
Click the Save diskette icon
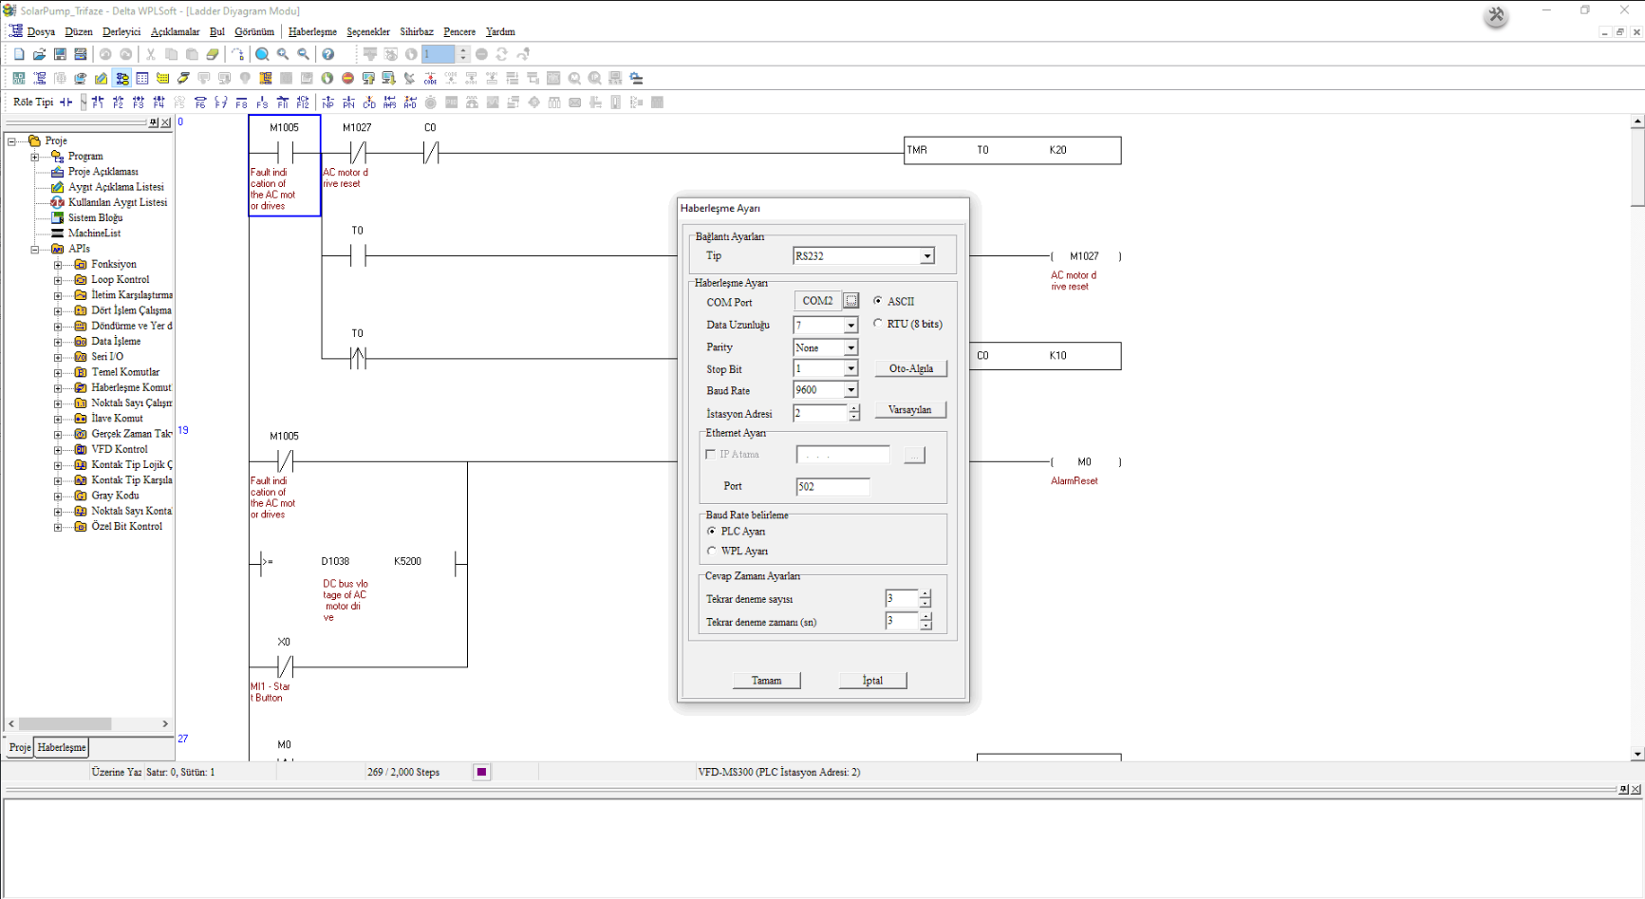click(60, 54)
